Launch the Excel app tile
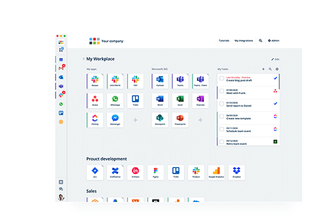Viewport: 336px width, 217px height. [180, 100]
